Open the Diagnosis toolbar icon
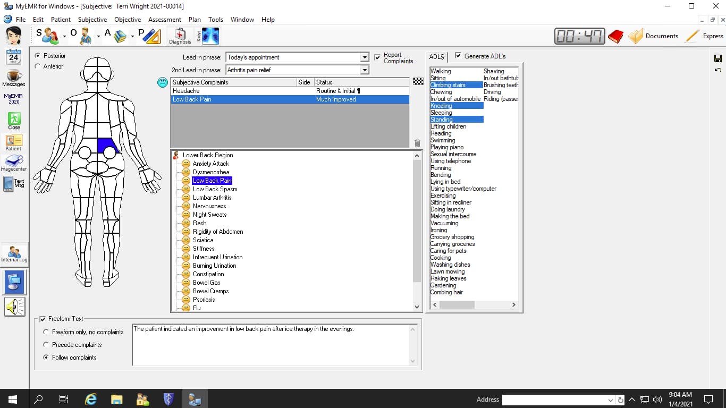Image resolution: width=726 pixels, height=408 pixels. (x=180, y=36)
